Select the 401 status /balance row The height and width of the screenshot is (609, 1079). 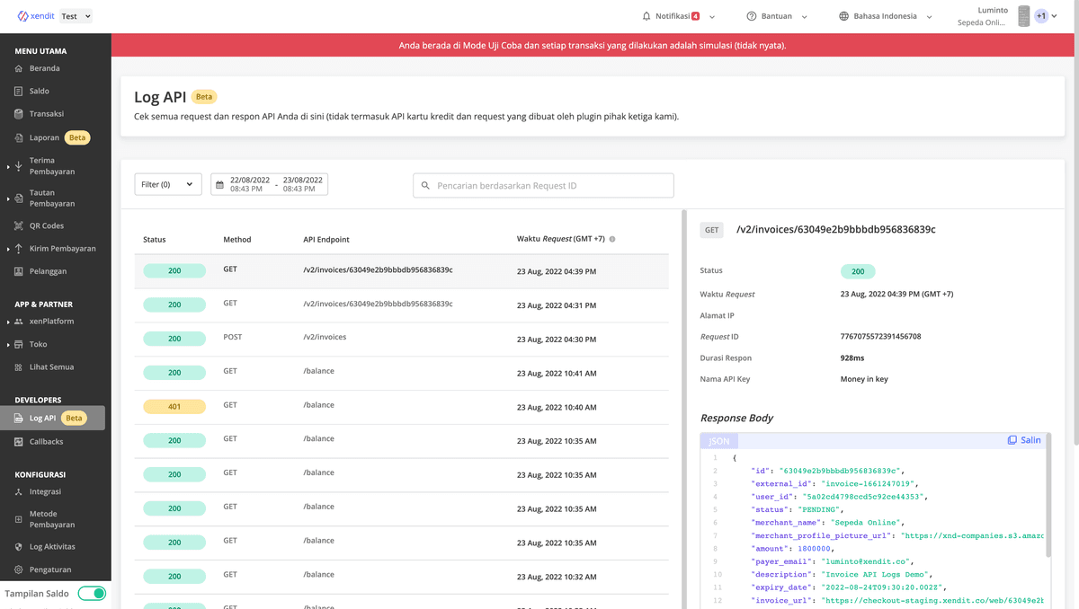(402, 407)
